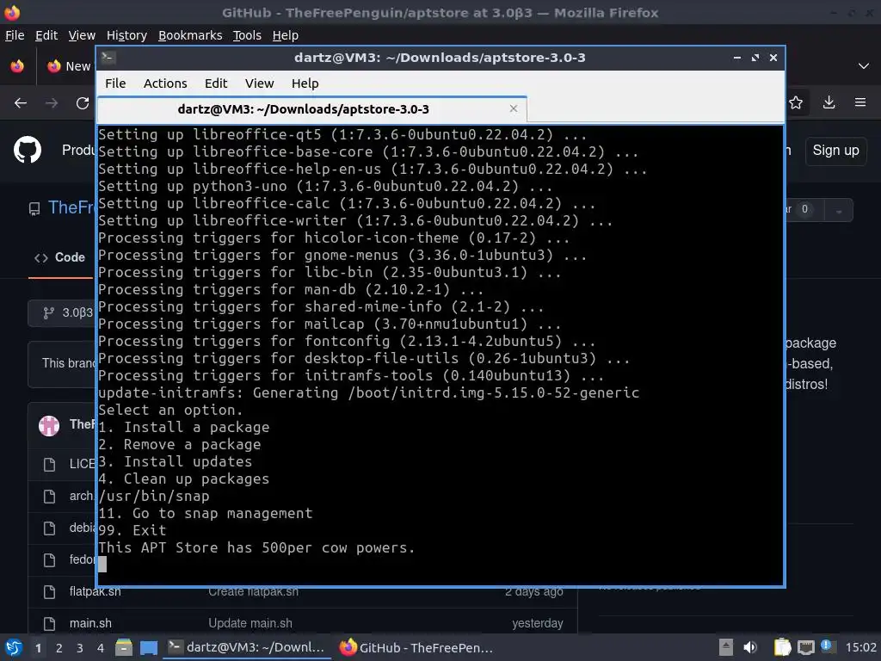Click the TheFreePenguin avatar in commit row
Image resolution: width=881 pixels, height=661 pixels.
click(x=49, y=425)
